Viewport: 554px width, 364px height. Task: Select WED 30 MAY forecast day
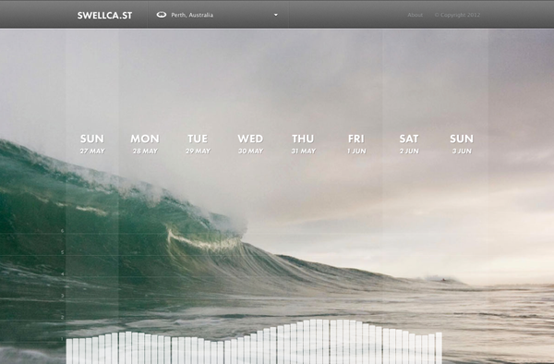(250, 144)
